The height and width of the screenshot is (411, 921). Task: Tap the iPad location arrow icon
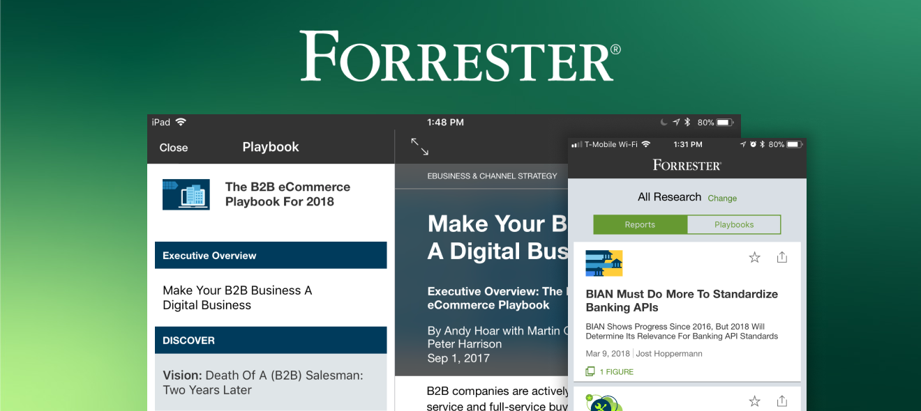click(675, 122)
